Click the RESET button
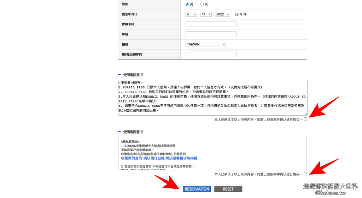The image size is (362, 198). coord(228,189)
